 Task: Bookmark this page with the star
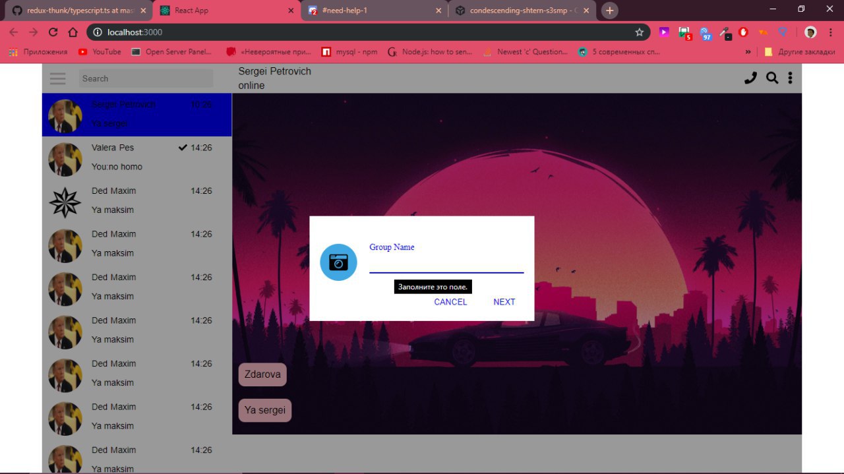point(639,32)
